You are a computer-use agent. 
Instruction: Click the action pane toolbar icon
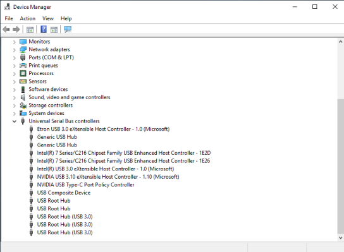(x=54, y=29)
